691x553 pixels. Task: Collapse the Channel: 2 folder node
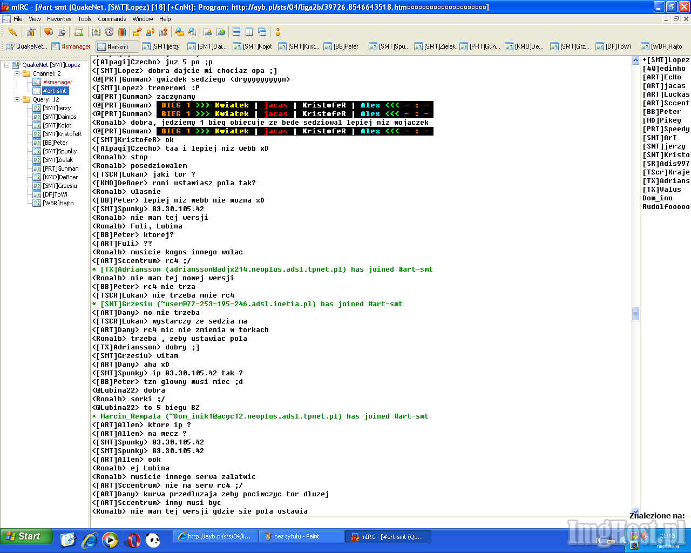point(17,73)
